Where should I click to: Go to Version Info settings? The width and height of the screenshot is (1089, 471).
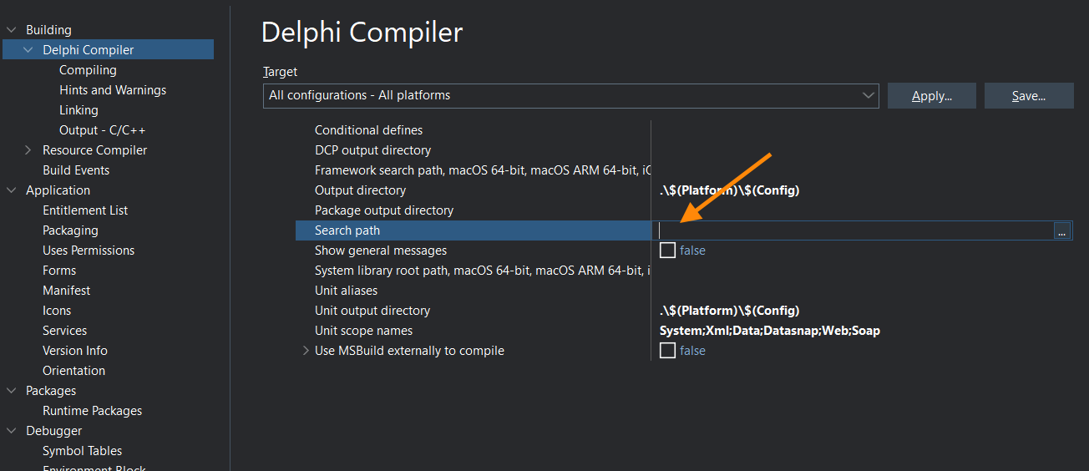[75, 351]
